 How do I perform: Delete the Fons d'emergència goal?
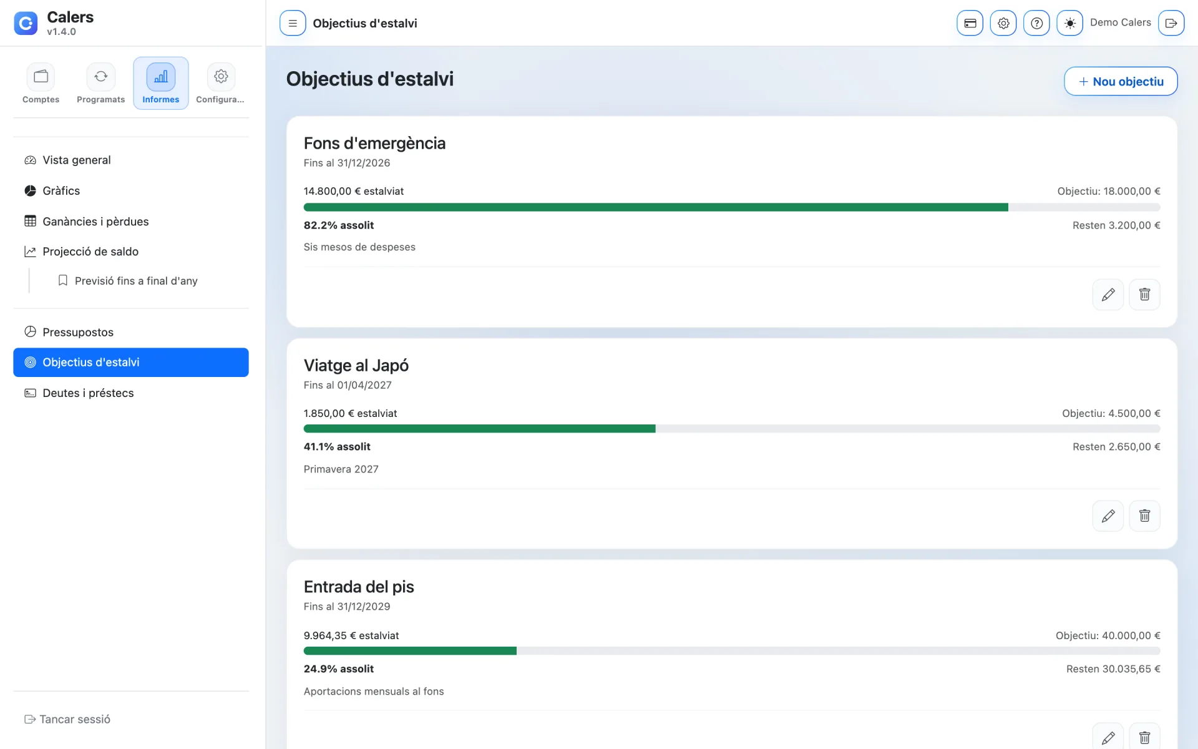(1144, 295)
